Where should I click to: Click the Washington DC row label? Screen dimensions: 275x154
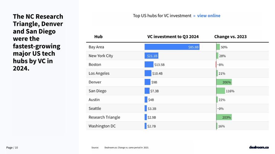tap(102, 126)
